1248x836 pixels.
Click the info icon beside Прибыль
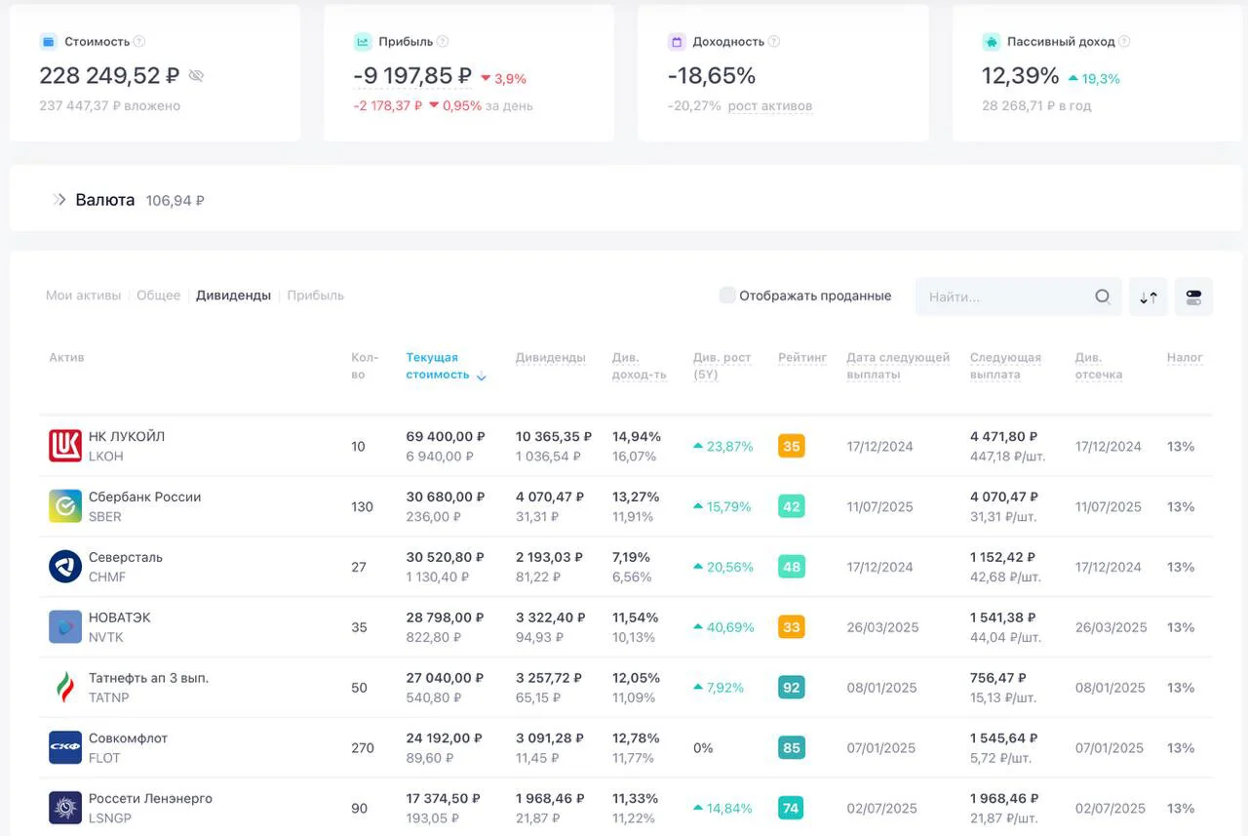[443, 42]
